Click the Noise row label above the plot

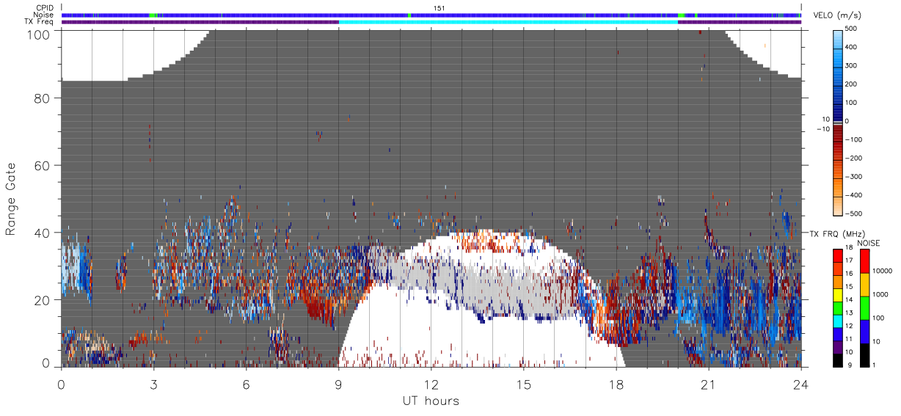coord(44,15)
